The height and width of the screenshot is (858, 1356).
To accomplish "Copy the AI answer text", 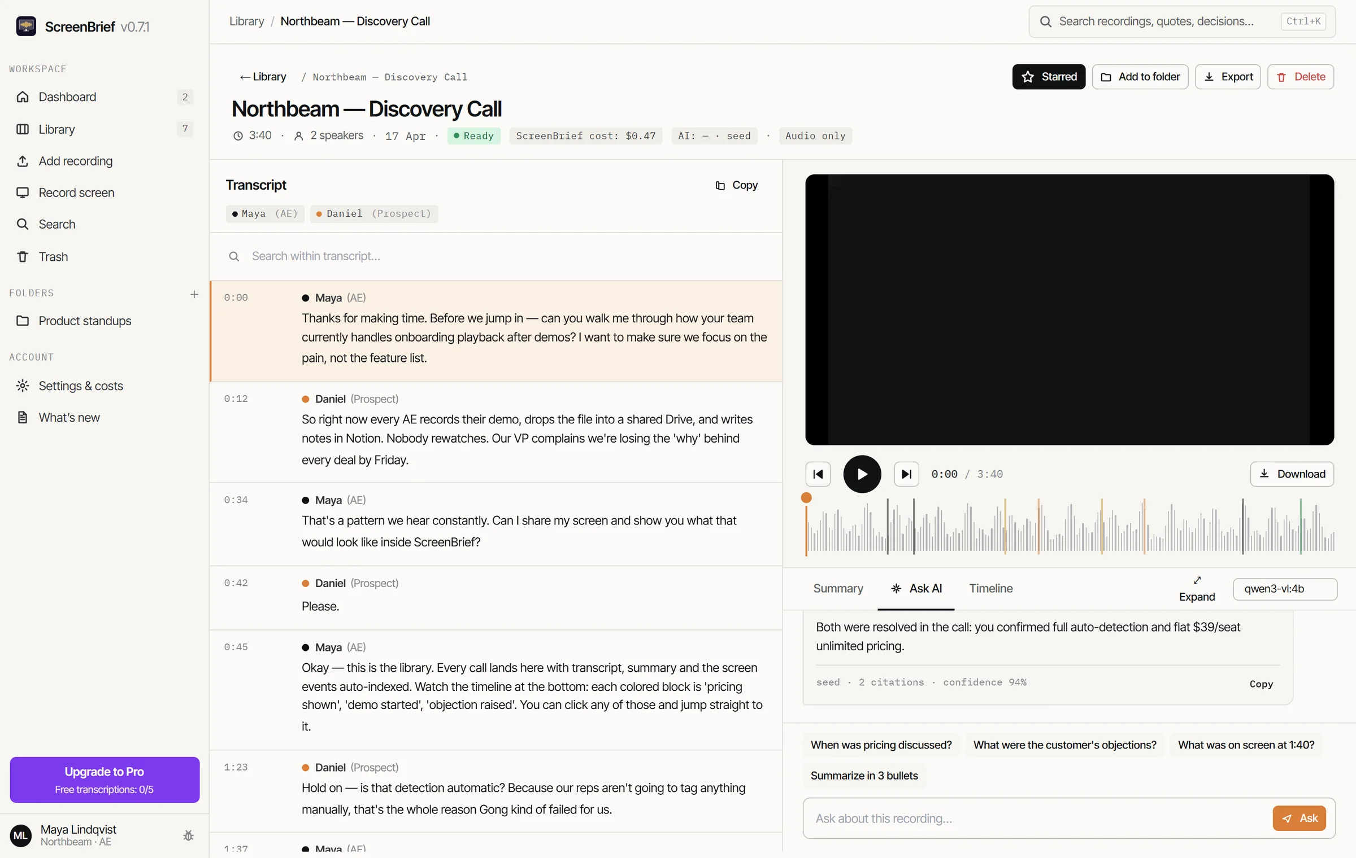I will [1261, 684].
